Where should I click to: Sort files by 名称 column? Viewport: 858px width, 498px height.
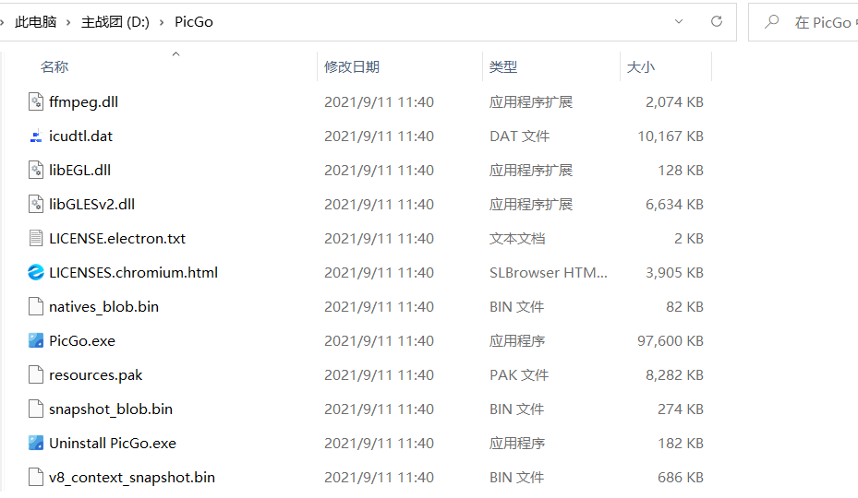tap(54, 66)
